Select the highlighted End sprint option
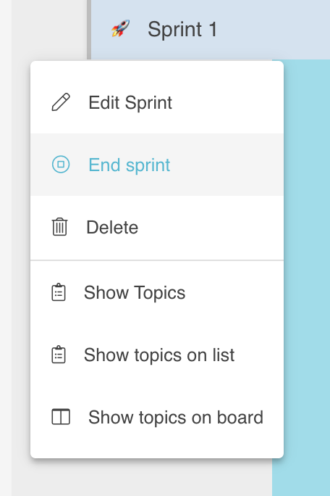This screenshot has height=496, width=330. [x=157, y=165]
